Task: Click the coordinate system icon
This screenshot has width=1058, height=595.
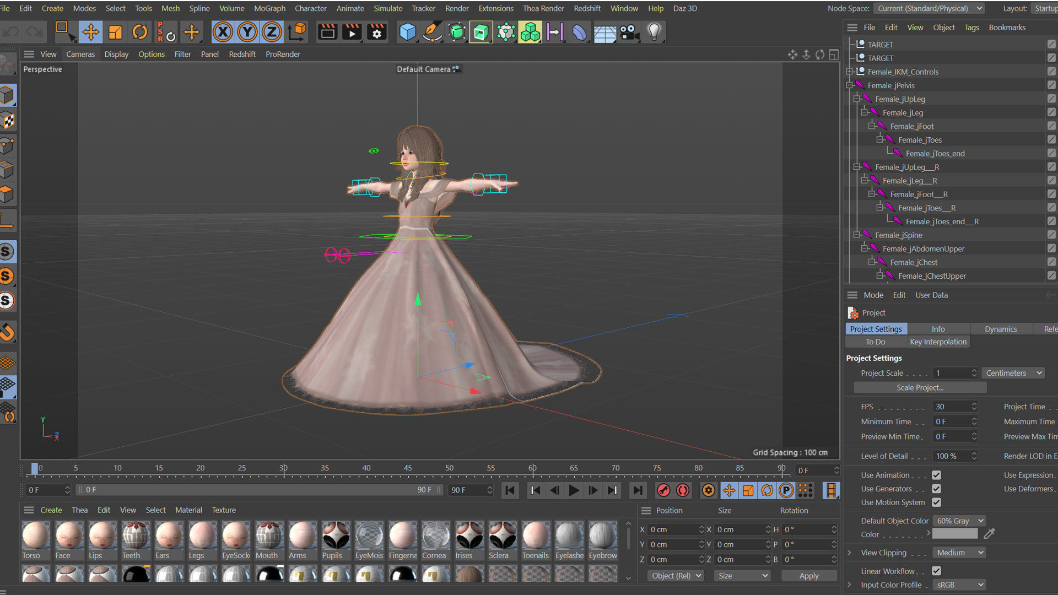Action: pos(297,32)
